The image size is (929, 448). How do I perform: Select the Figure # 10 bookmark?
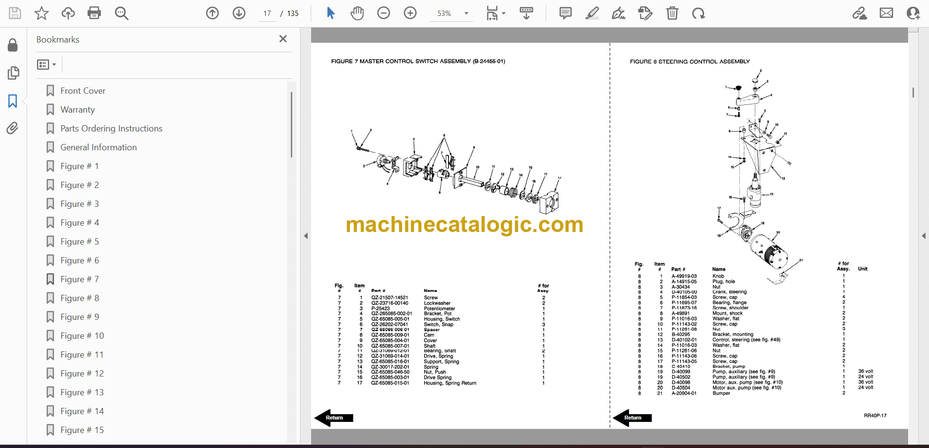point(82,336)
